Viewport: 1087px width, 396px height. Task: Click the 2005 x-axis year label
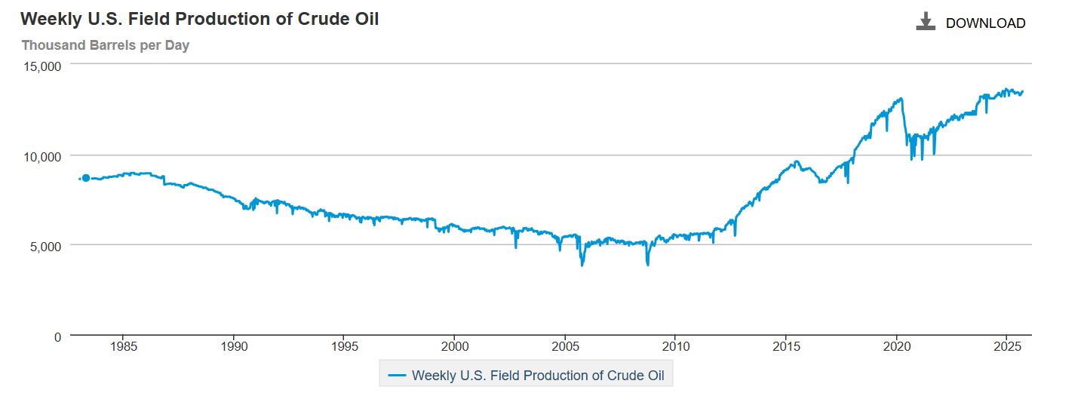coord(565,348)
